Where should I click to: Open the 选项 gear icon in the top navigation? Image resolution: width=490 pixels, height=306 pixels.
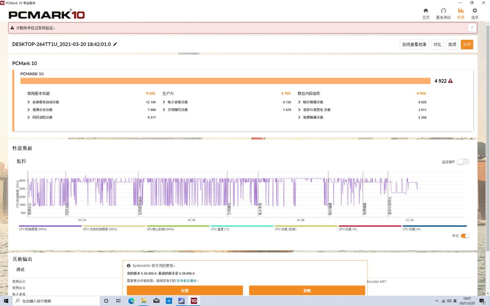click(x=474, y=13)
